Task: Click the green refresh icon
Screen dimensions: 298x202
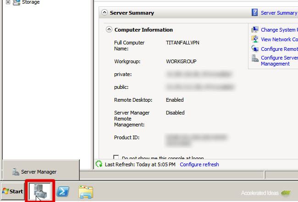Action: pyautogui.click(x=99, y=164)
